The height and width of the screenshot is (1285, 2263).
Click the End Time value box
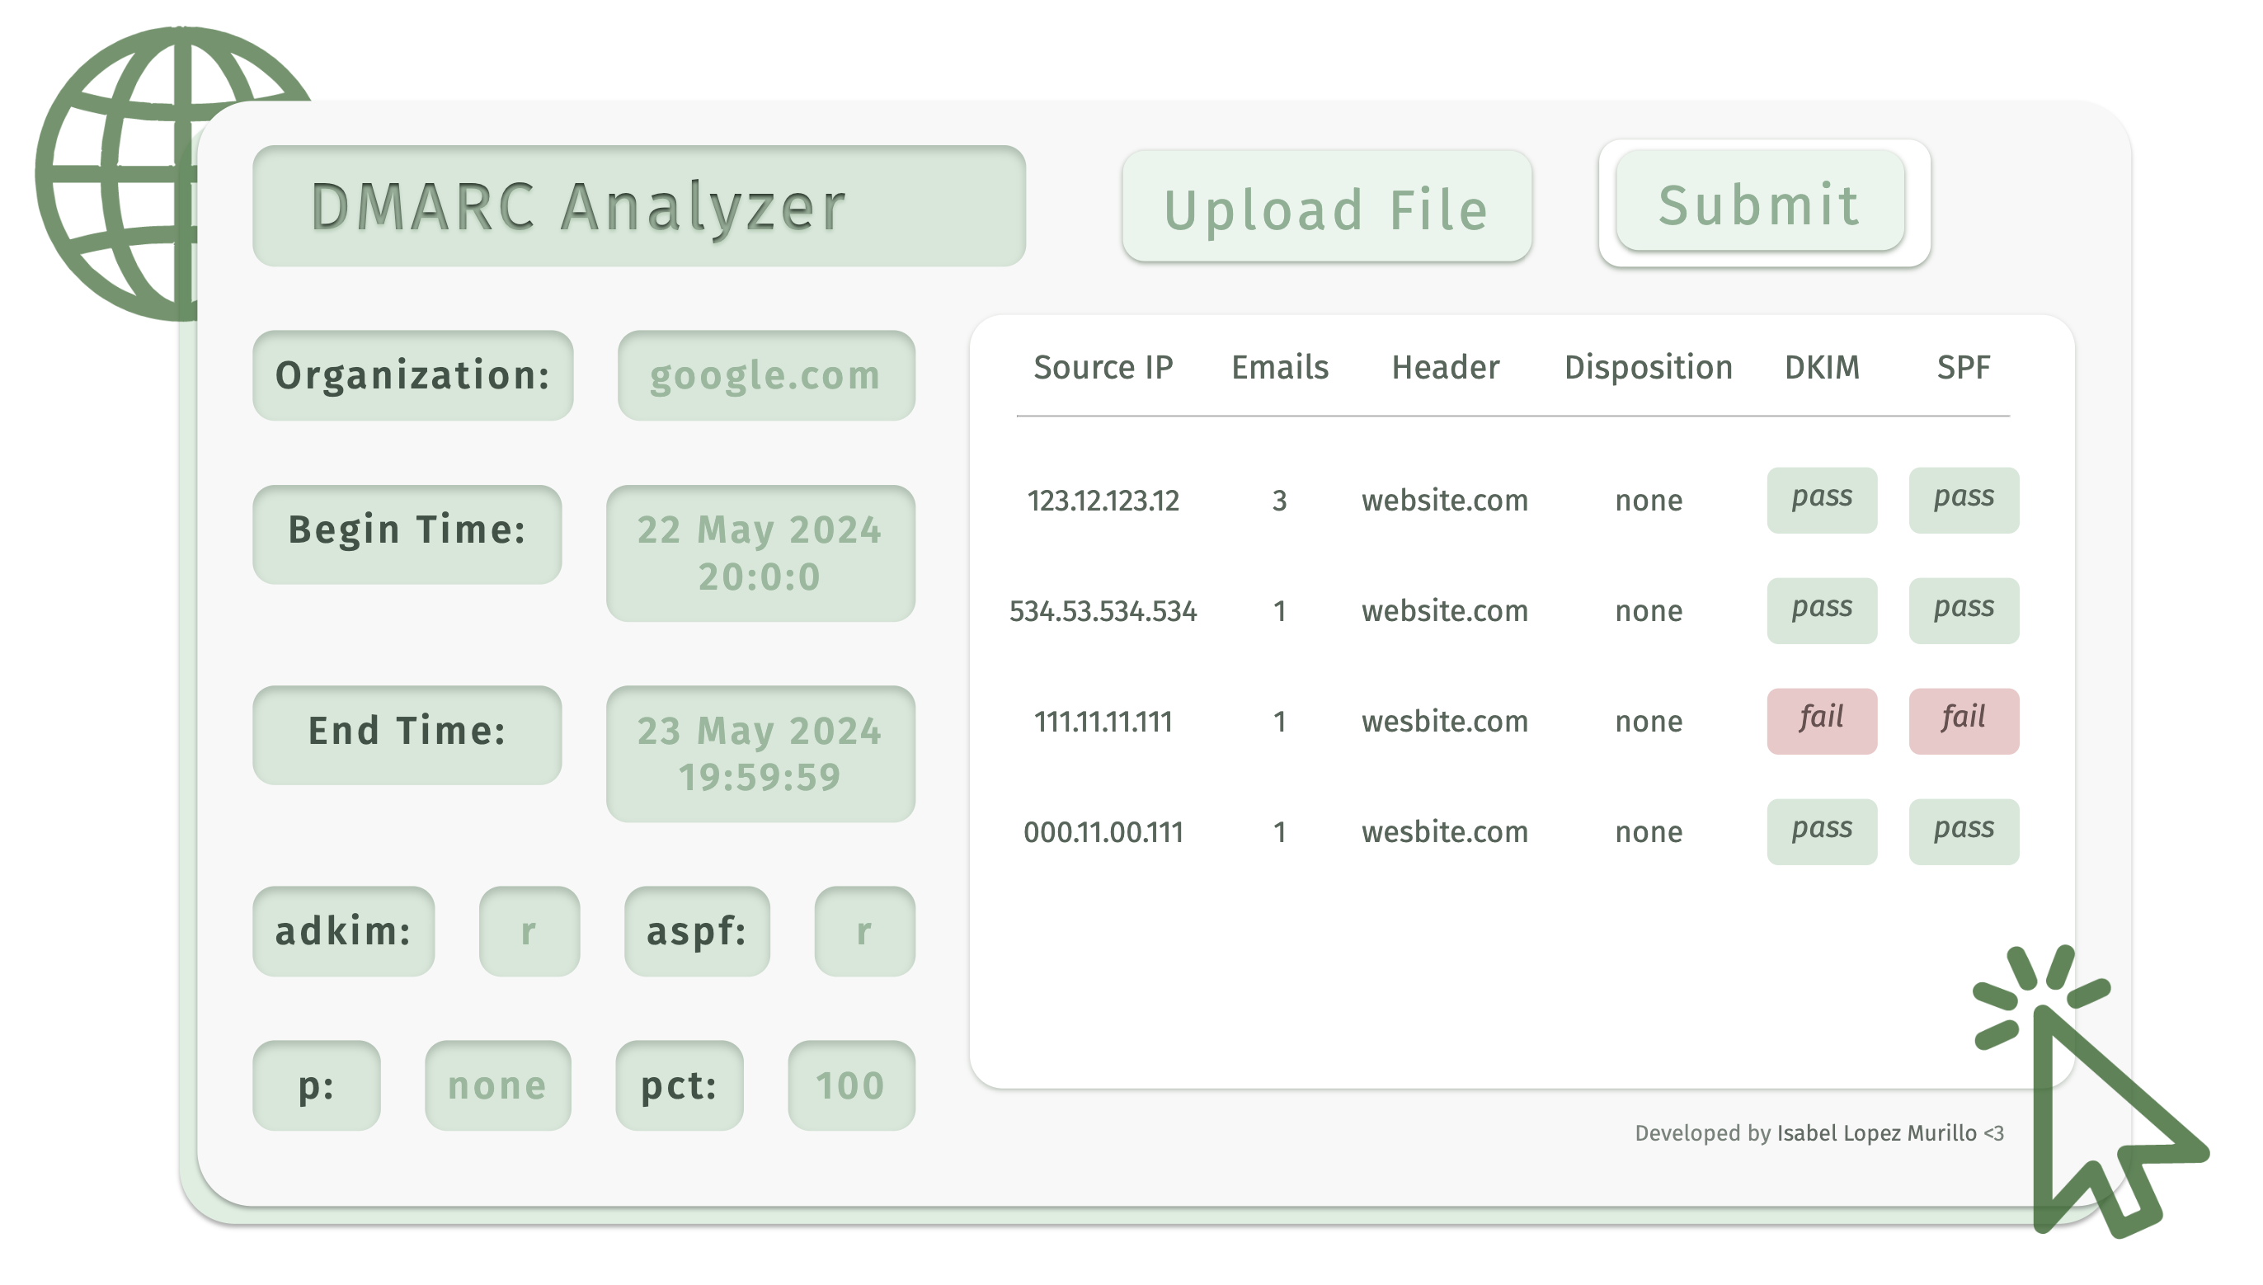click(x=760, y=754)
